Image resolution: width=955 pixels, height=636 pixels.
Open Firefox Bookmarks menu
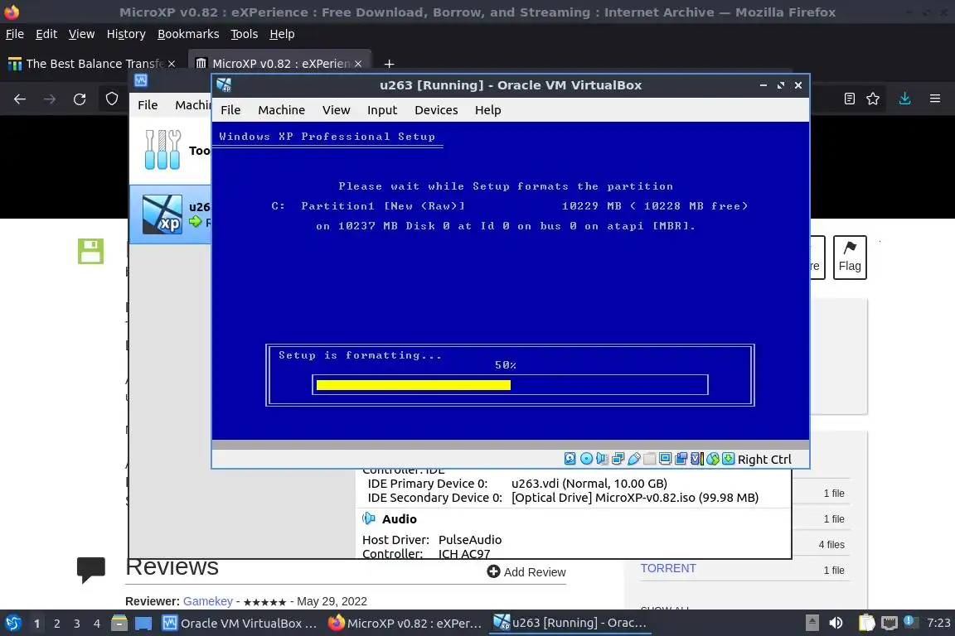coord(188,34)
